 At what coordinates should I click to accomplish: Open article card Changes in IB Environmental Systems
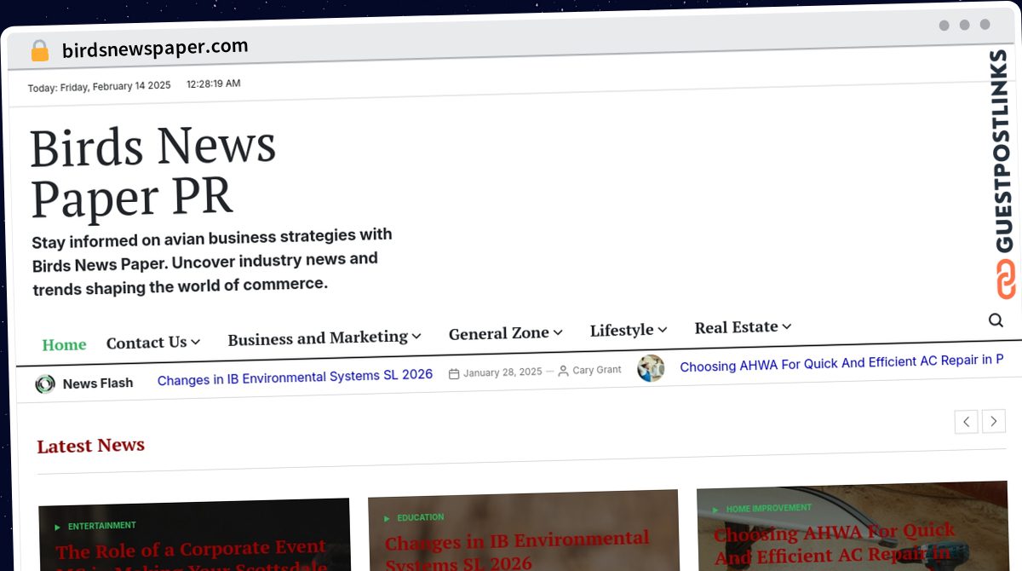coord(517,550)
